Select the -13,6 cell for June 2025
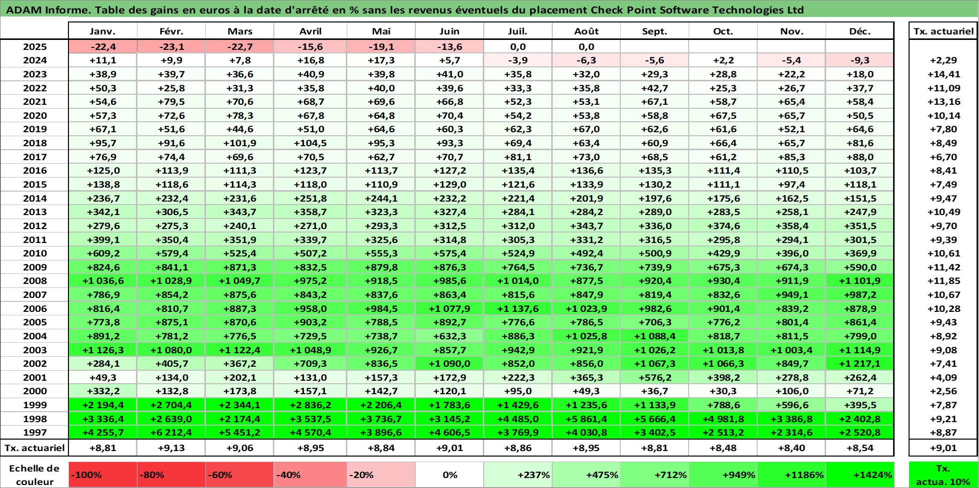 (449, 46)
